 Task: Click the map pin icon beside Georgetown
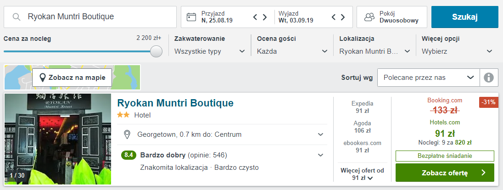click(127, 134)
